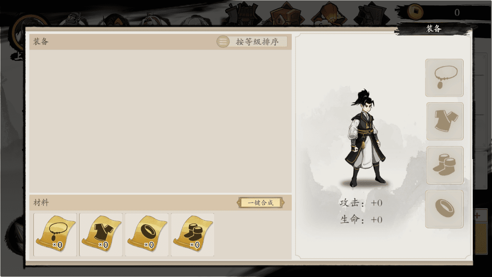Pick the ring scroll material
The height and width of the screenshot is (277, 492).
click(146, 235)
